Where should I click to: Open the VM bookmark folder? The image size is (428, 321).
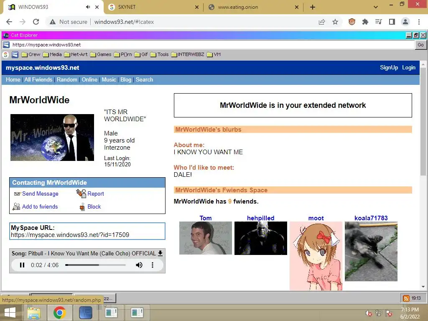tap(214, 55)
